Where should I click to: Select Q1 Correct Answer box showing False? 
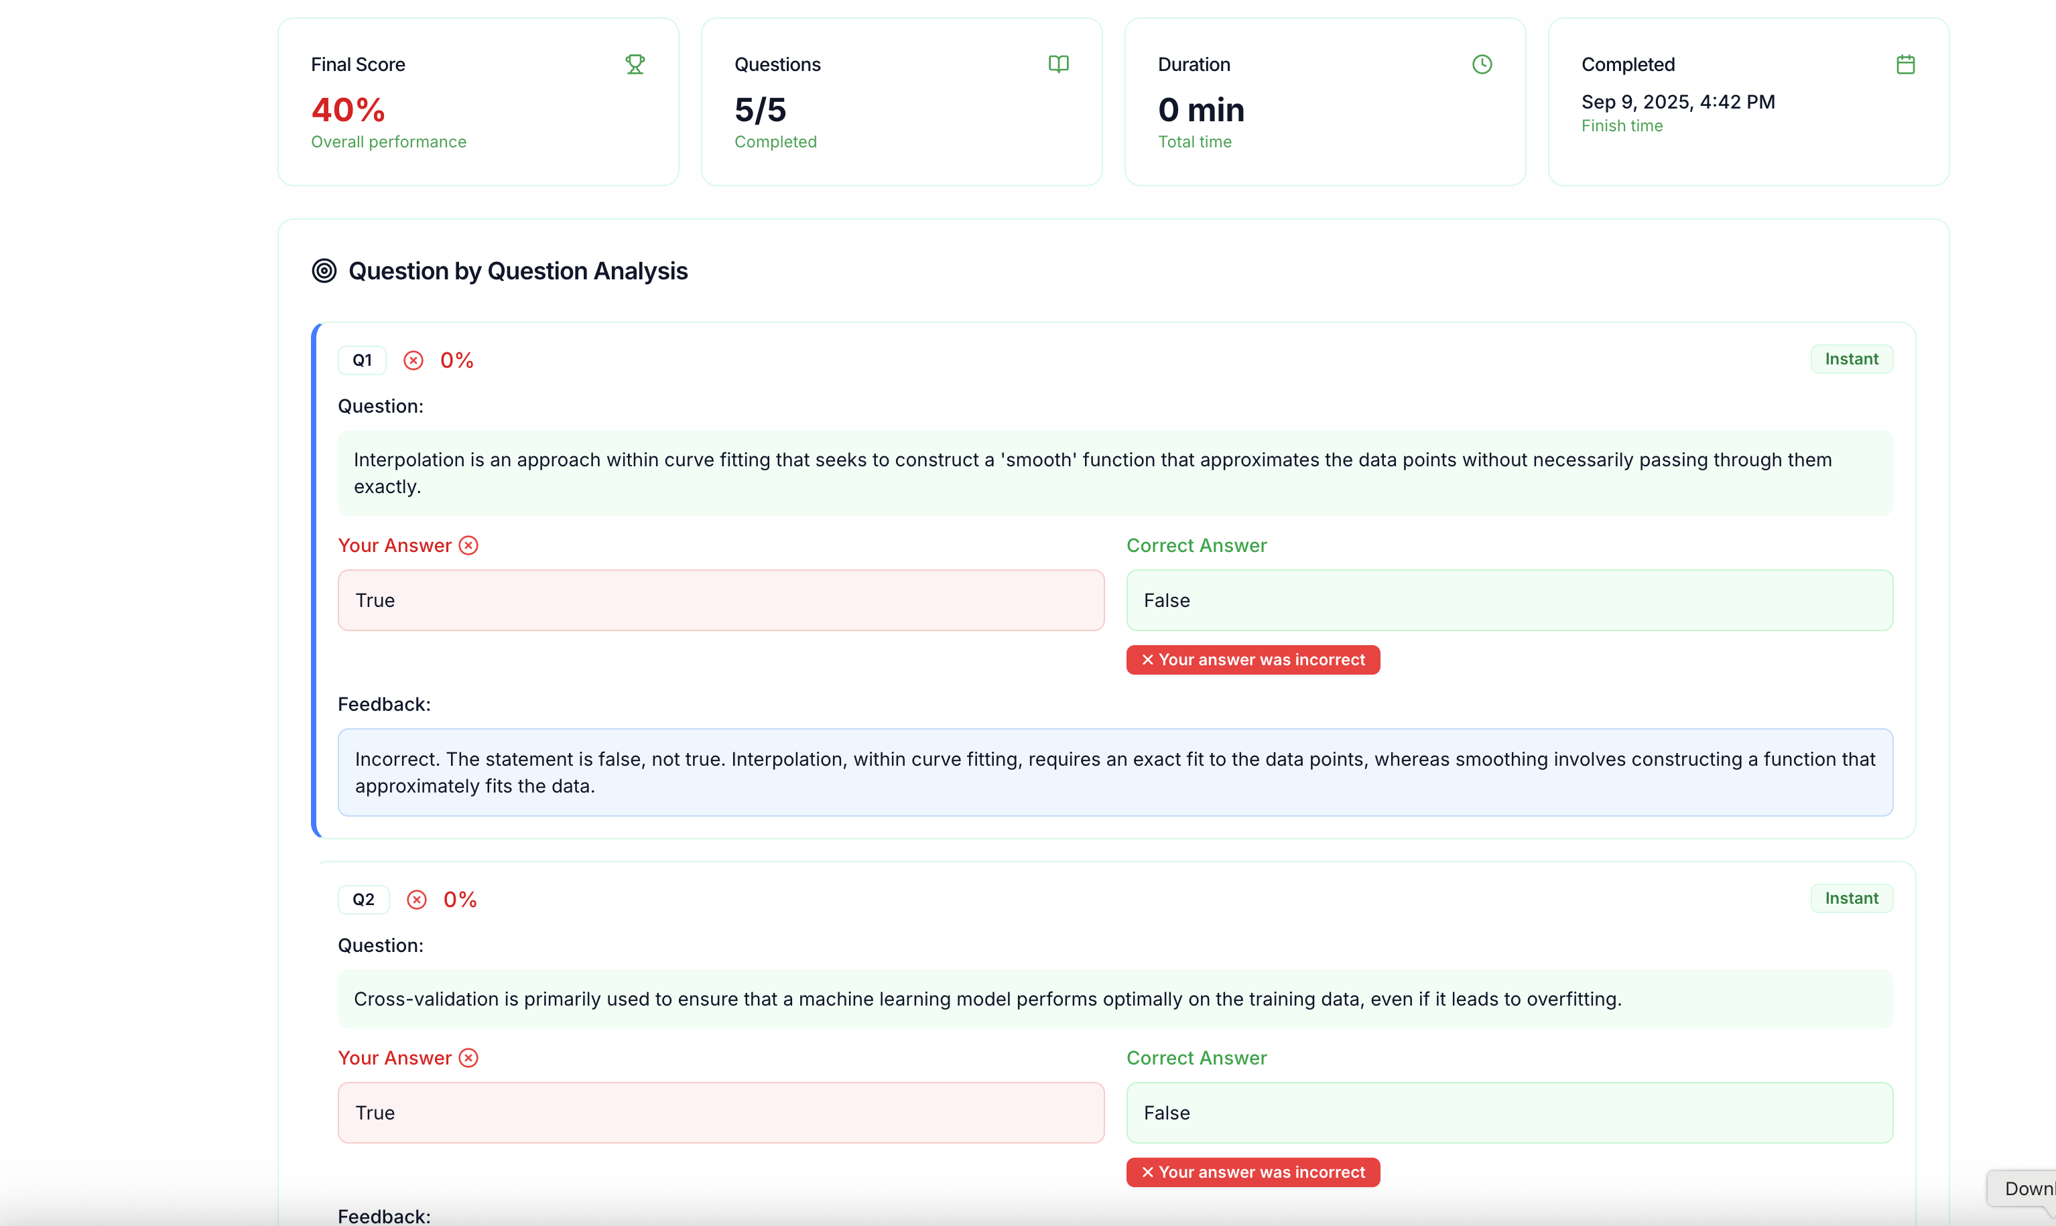pyautogui.click(x=1509, y=601)
